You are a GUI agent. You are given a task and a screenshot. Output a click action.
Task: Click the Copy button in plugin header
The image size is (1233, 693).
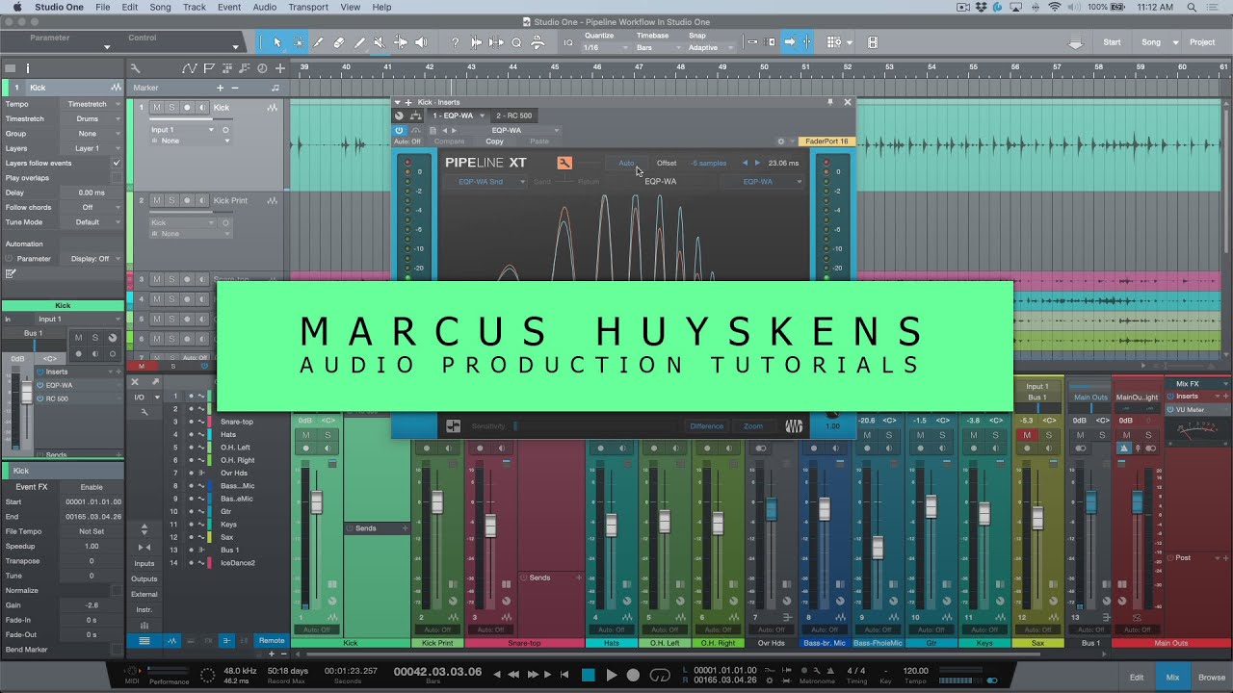[494, 141]
